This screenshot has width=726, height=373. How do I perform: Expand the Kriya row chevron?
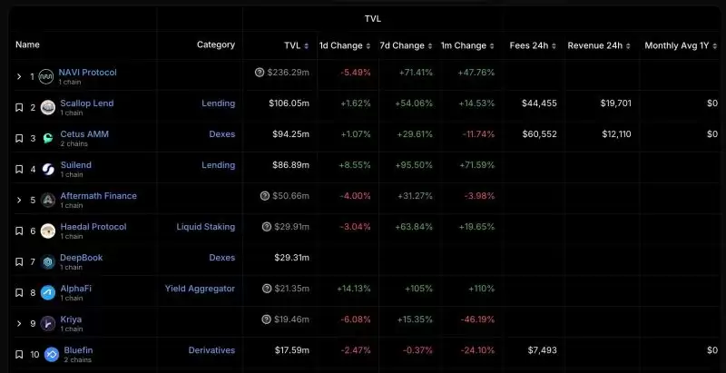[19, 323]
